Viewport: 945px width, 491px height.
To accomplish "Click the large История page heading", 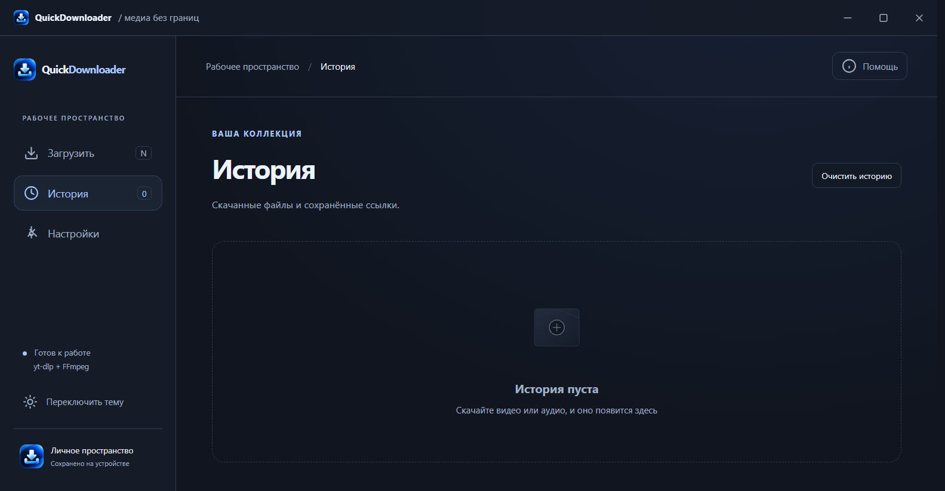I will [x=264, y=170].
